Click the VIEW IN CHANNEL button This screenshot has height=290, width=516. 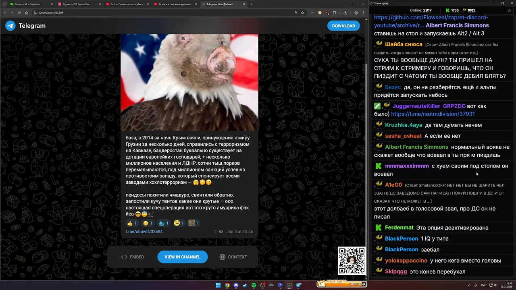click(183, 257)
